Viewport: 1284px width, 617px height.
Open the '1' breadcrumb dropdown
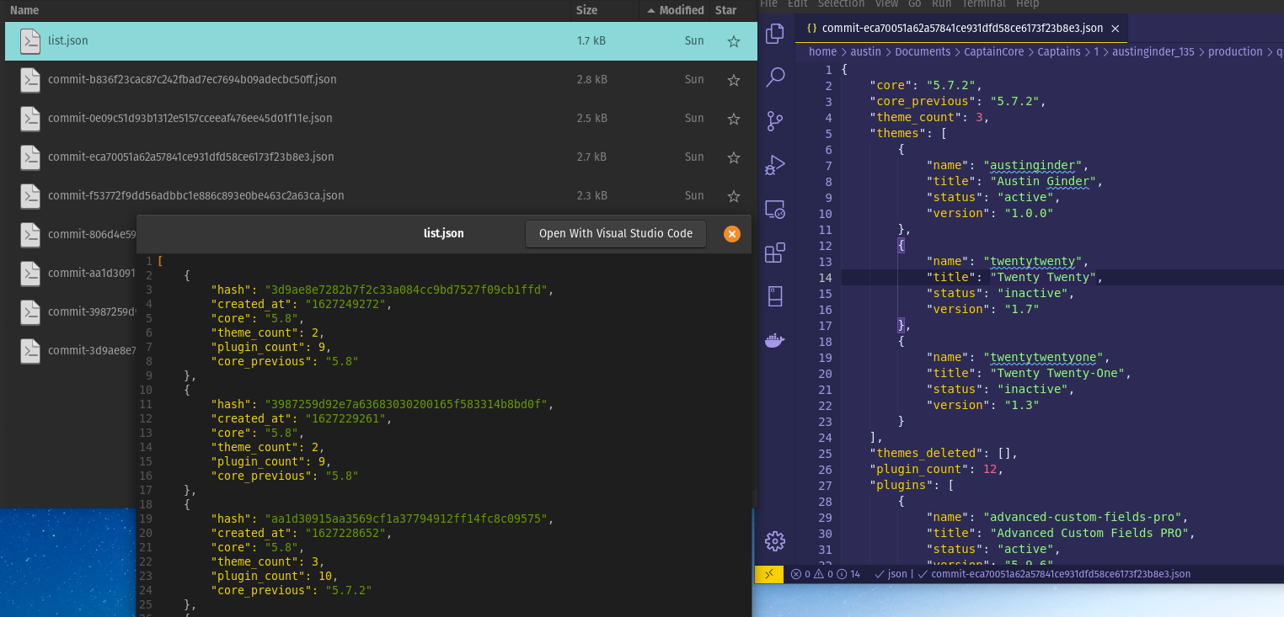(x=1096, y=52)
